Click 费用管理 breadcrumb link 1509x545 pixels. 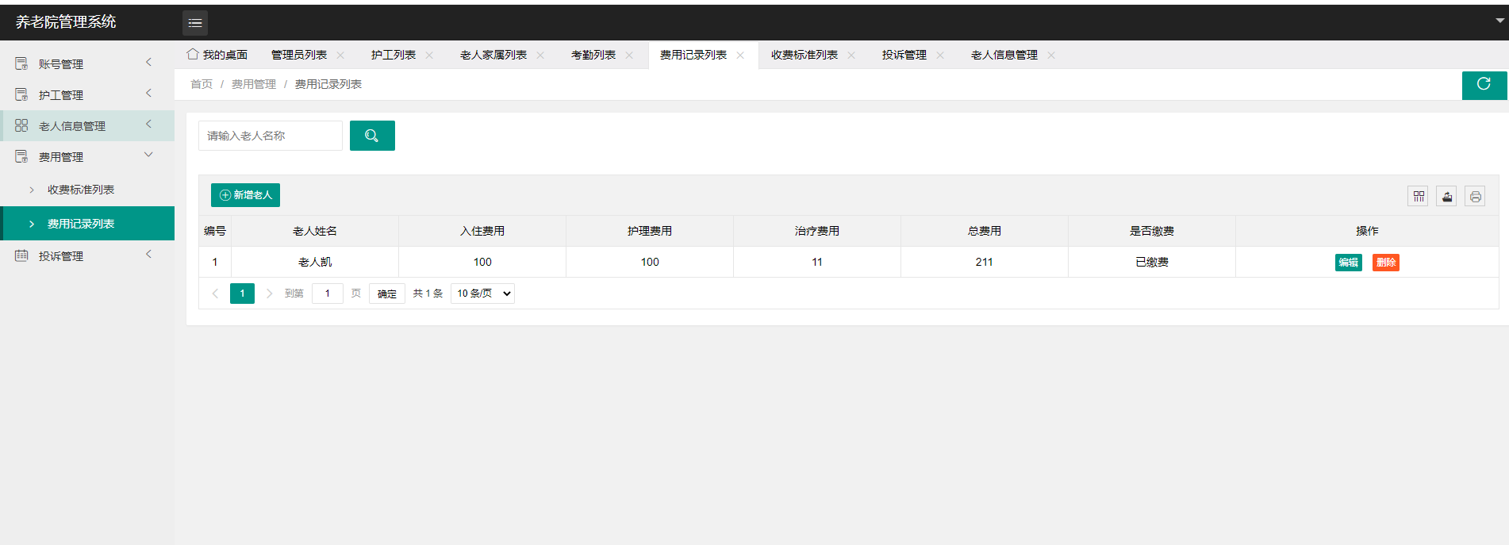pos(254,84)
